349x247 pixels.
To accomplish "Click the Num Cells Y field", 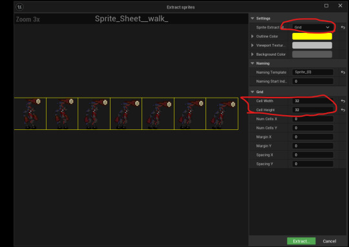I will pyautogui.click(x=313, y=128).
